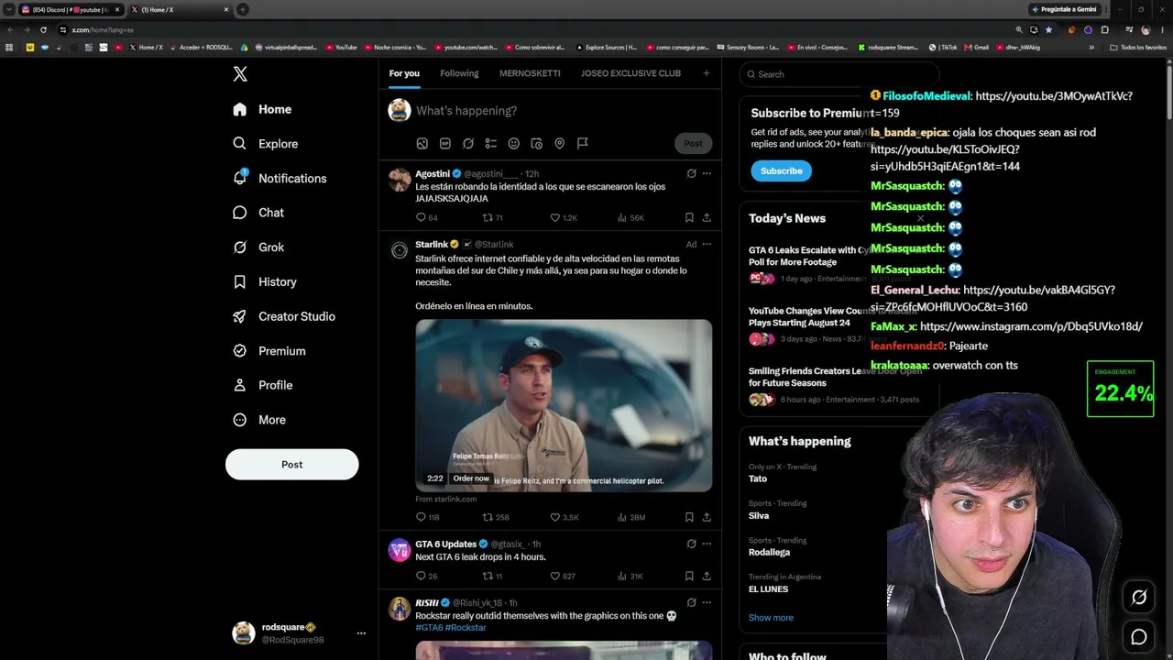Add a GIF to the new post

tap(444, 143)
